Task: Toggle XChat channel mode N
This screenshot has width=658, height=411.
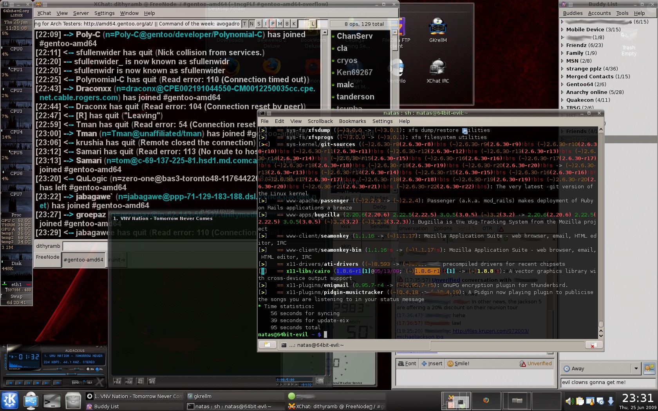Action: tap(252, 24)
